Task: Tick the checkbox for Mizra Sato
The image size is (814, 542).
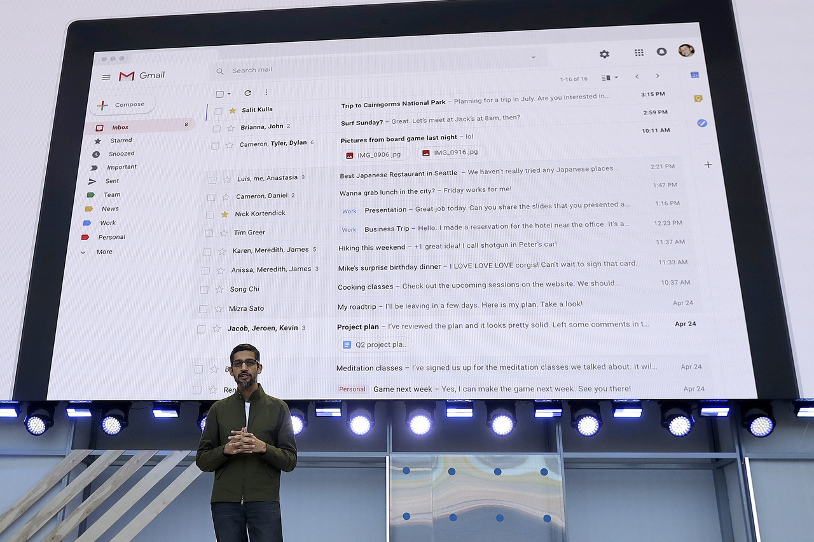Action: coord(203,309)
